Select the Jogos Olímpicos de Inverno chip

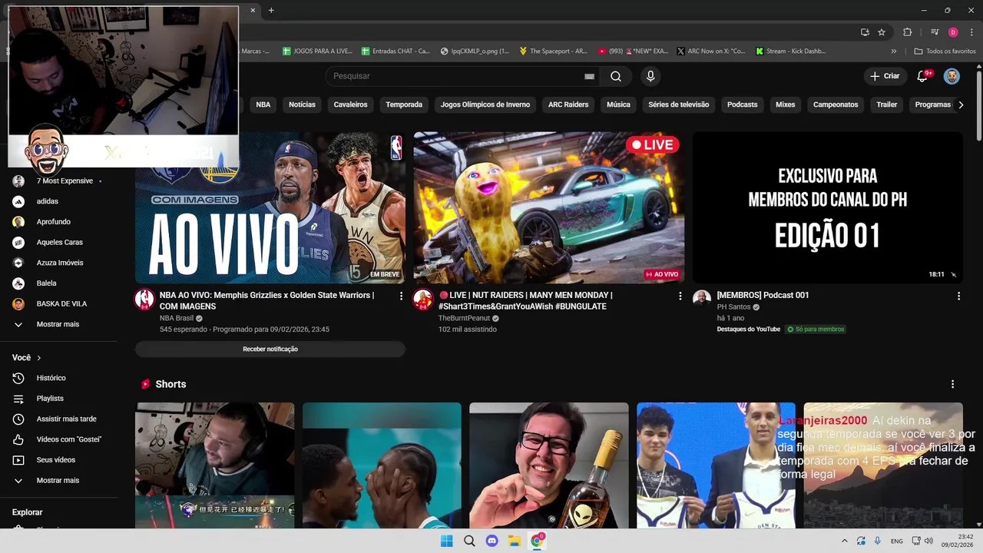click(485, 104)
